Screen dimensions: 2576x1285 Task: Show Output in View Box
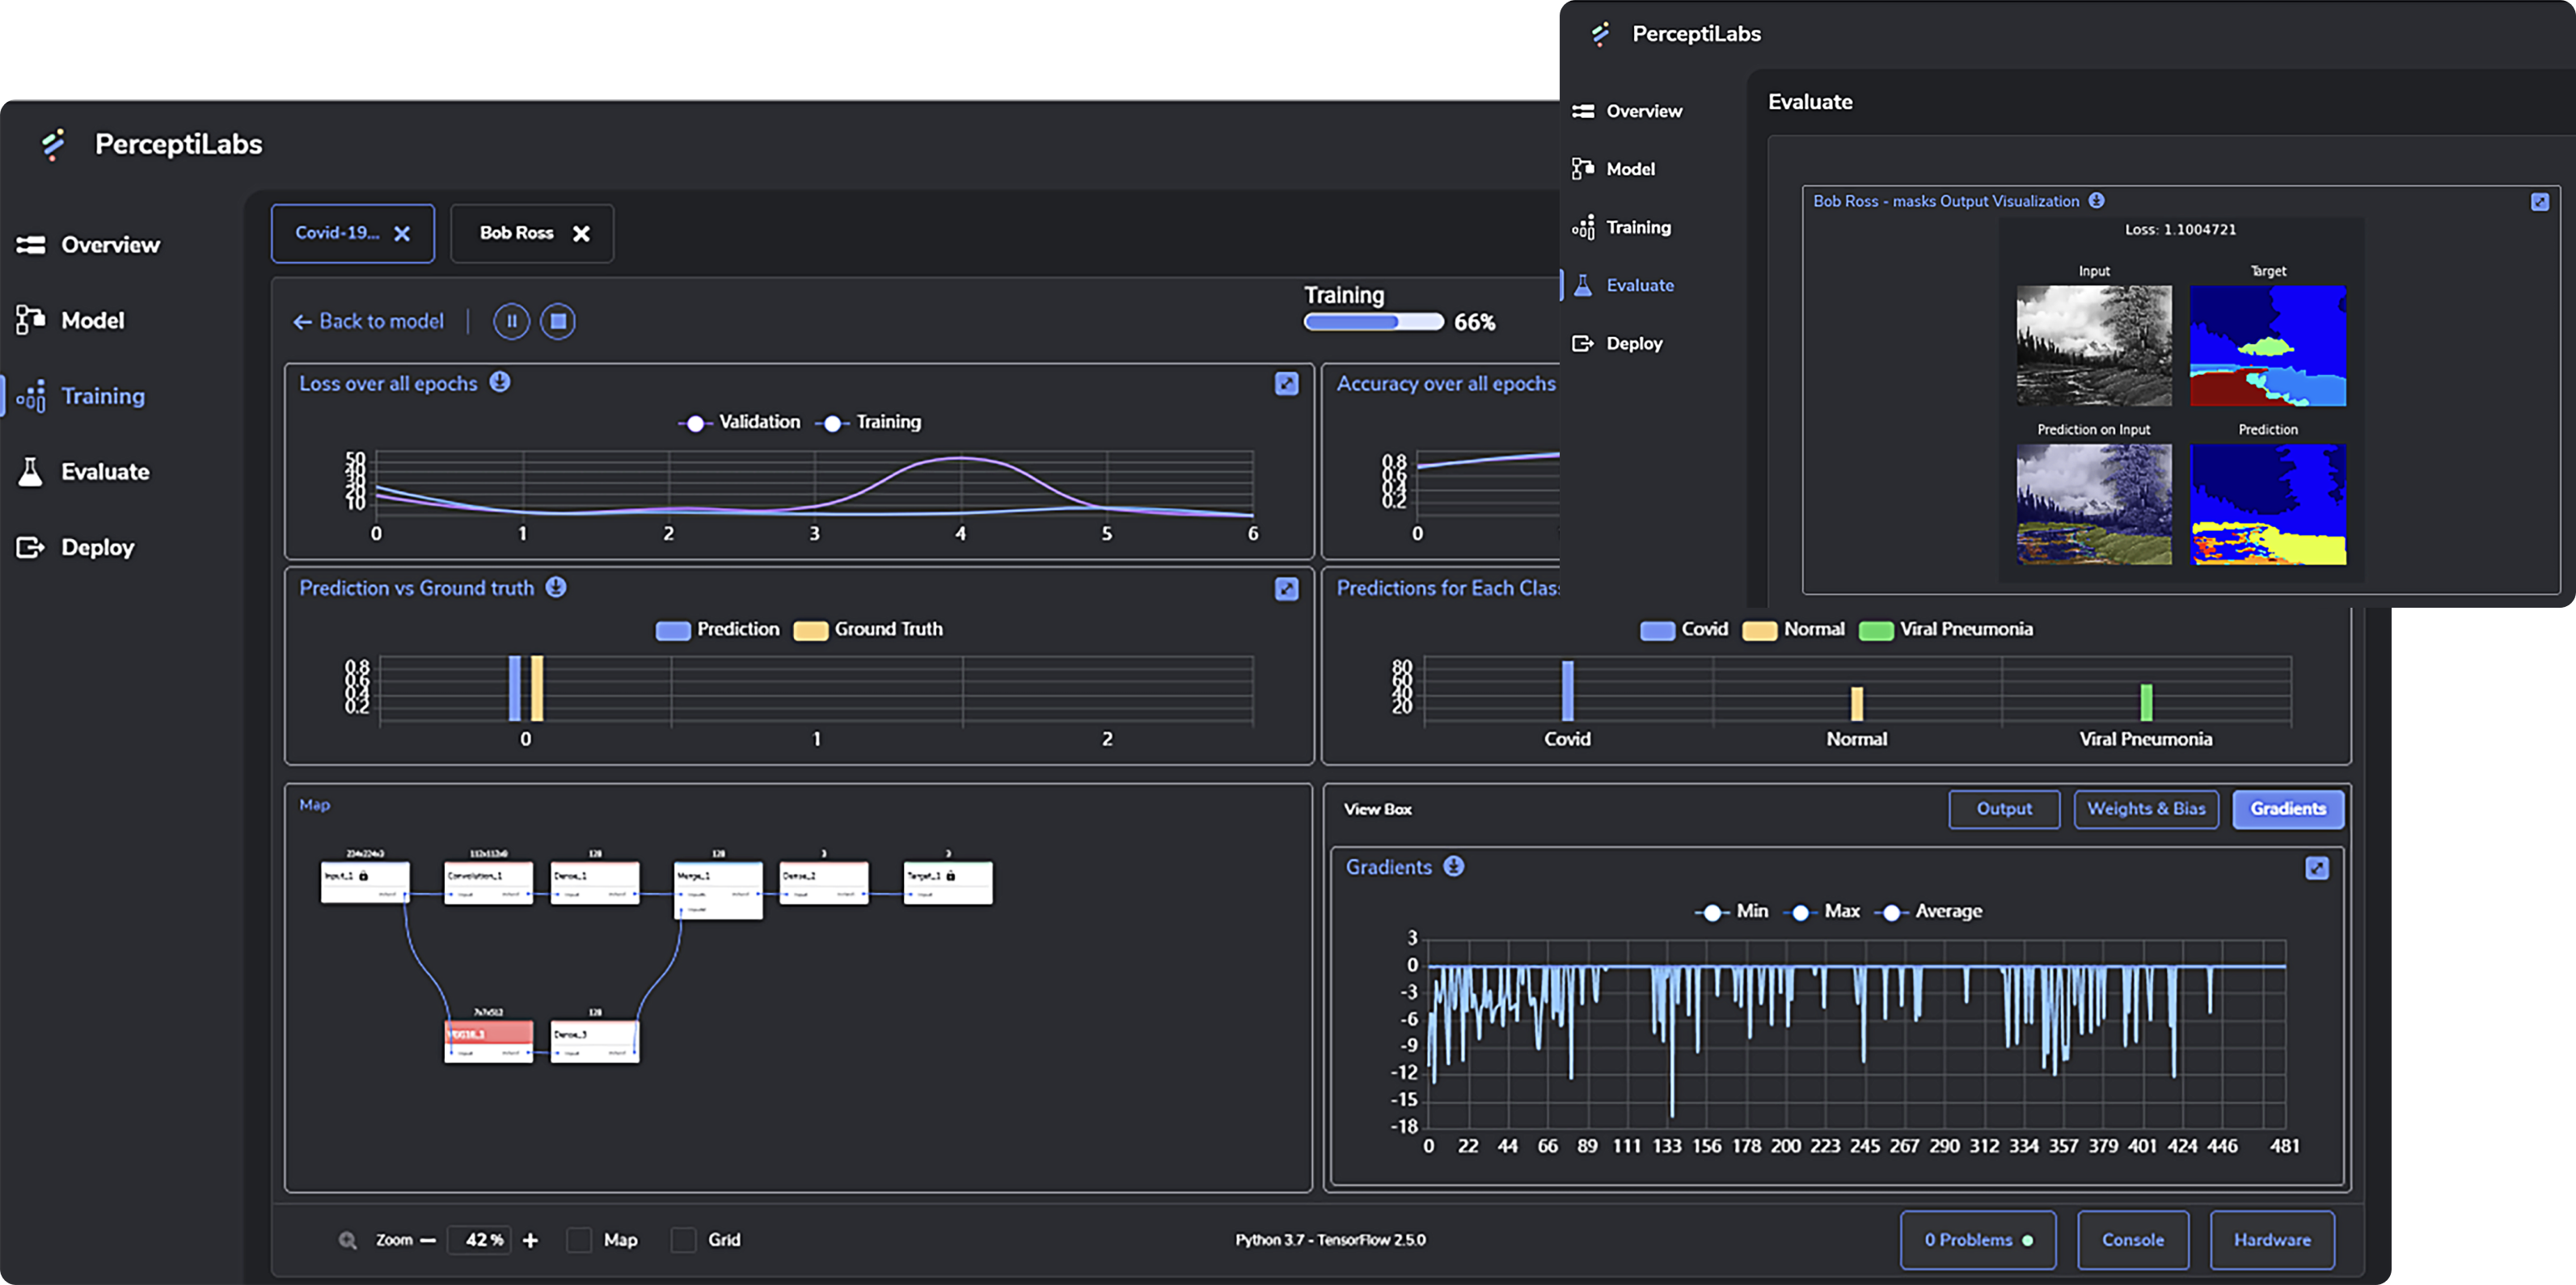2004,809
